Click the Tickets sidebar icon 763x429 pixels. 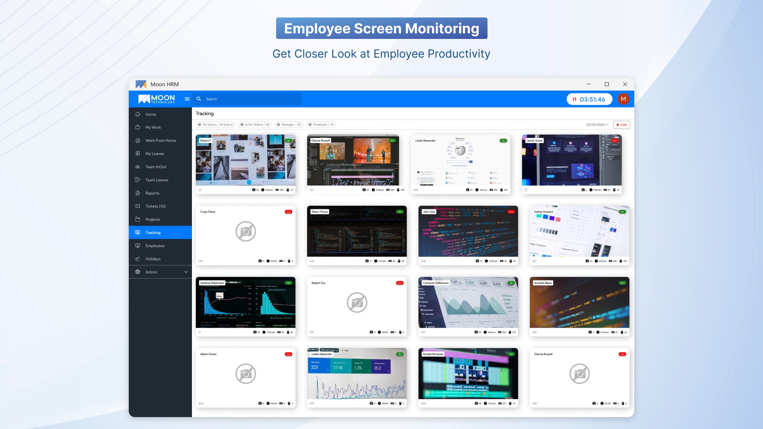(137, 206)
